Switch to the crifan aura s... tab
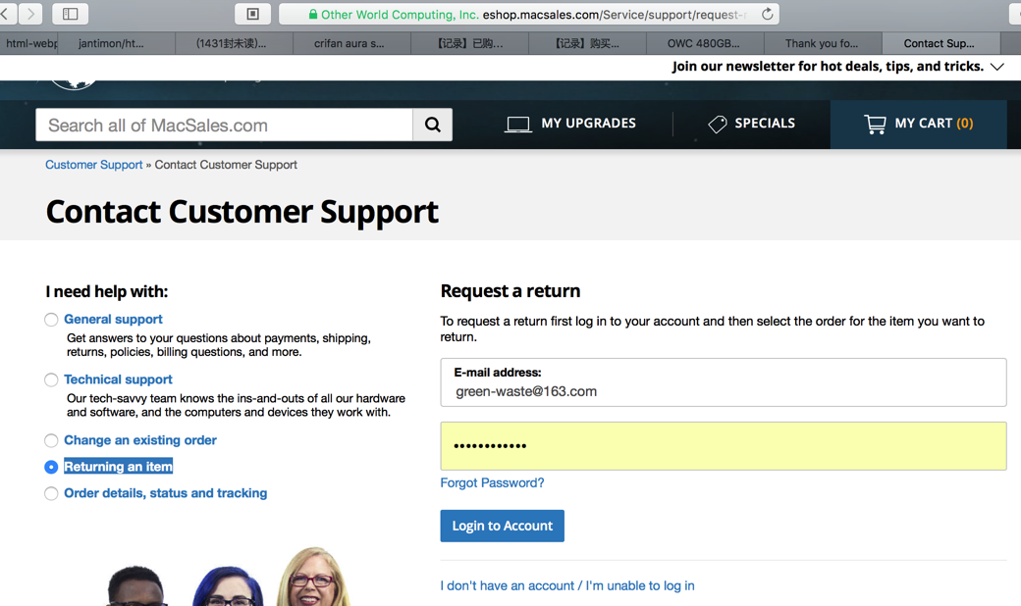Screen dimensions: 1021x606 click(x=349, y=43)
